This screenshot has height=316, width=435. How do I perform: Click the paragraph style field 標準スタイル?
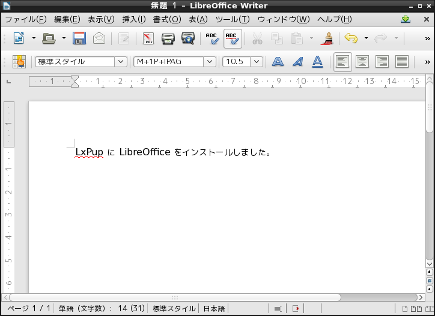click(75, 62)
